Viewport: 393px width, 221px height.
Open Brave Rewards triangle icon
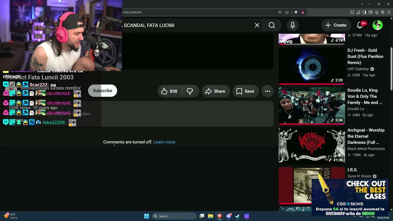(303, 12)
